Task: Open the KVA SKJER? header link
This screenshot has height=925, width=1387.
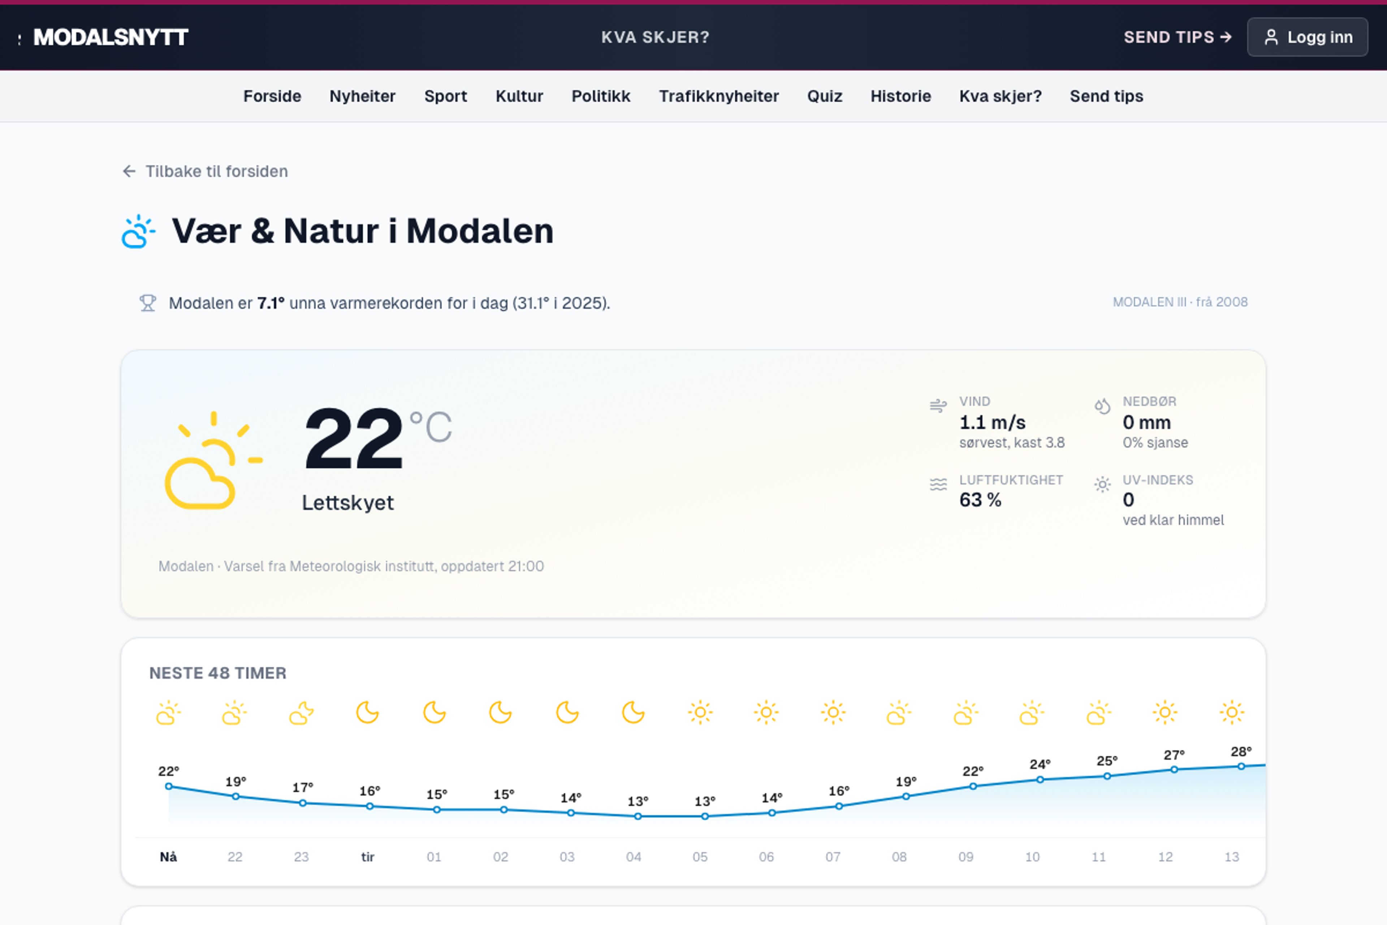Action: [655, 37]
